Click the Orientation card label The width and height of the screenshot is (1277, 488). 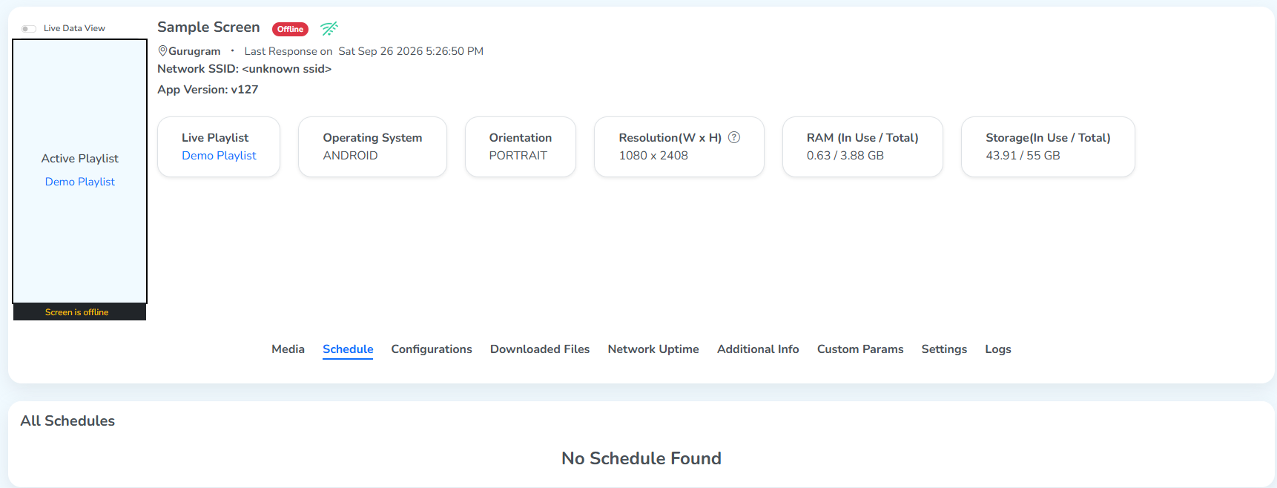[520, 138]
